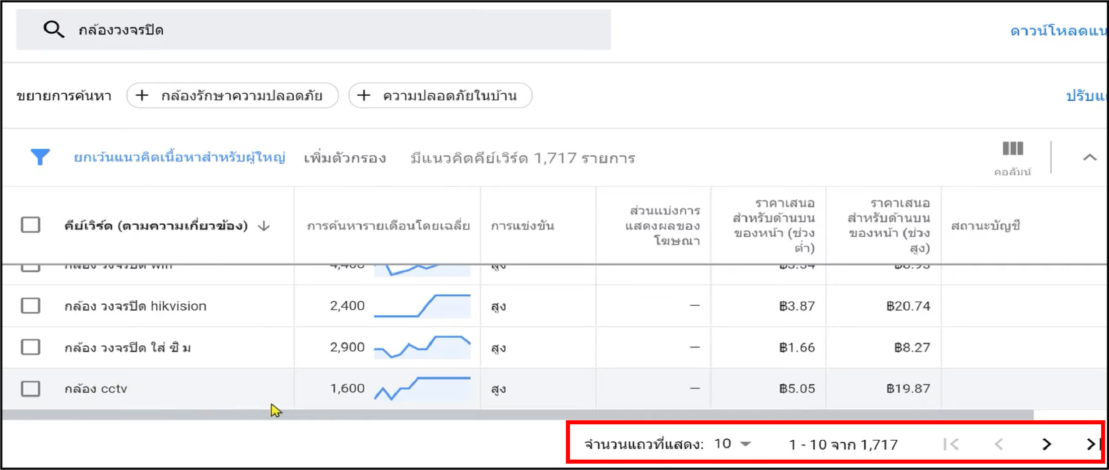Click the ใส่ ซิ ม row trend sparkline
This screenshot has height=470, width=1109.
tap(422, 347)
